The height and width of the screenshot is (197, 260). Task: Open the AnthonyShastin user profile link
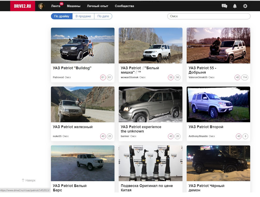198,136
